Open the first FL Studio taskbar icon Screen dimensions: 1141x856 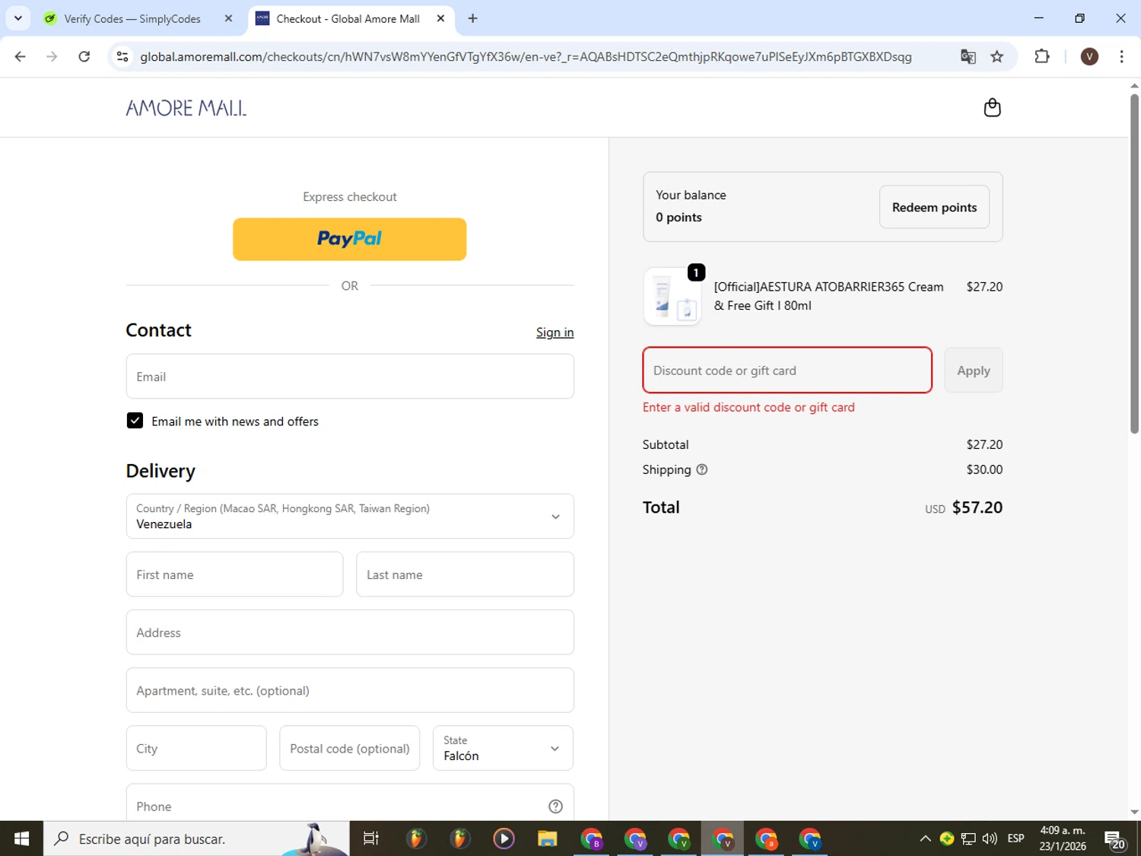pos(415,838)
